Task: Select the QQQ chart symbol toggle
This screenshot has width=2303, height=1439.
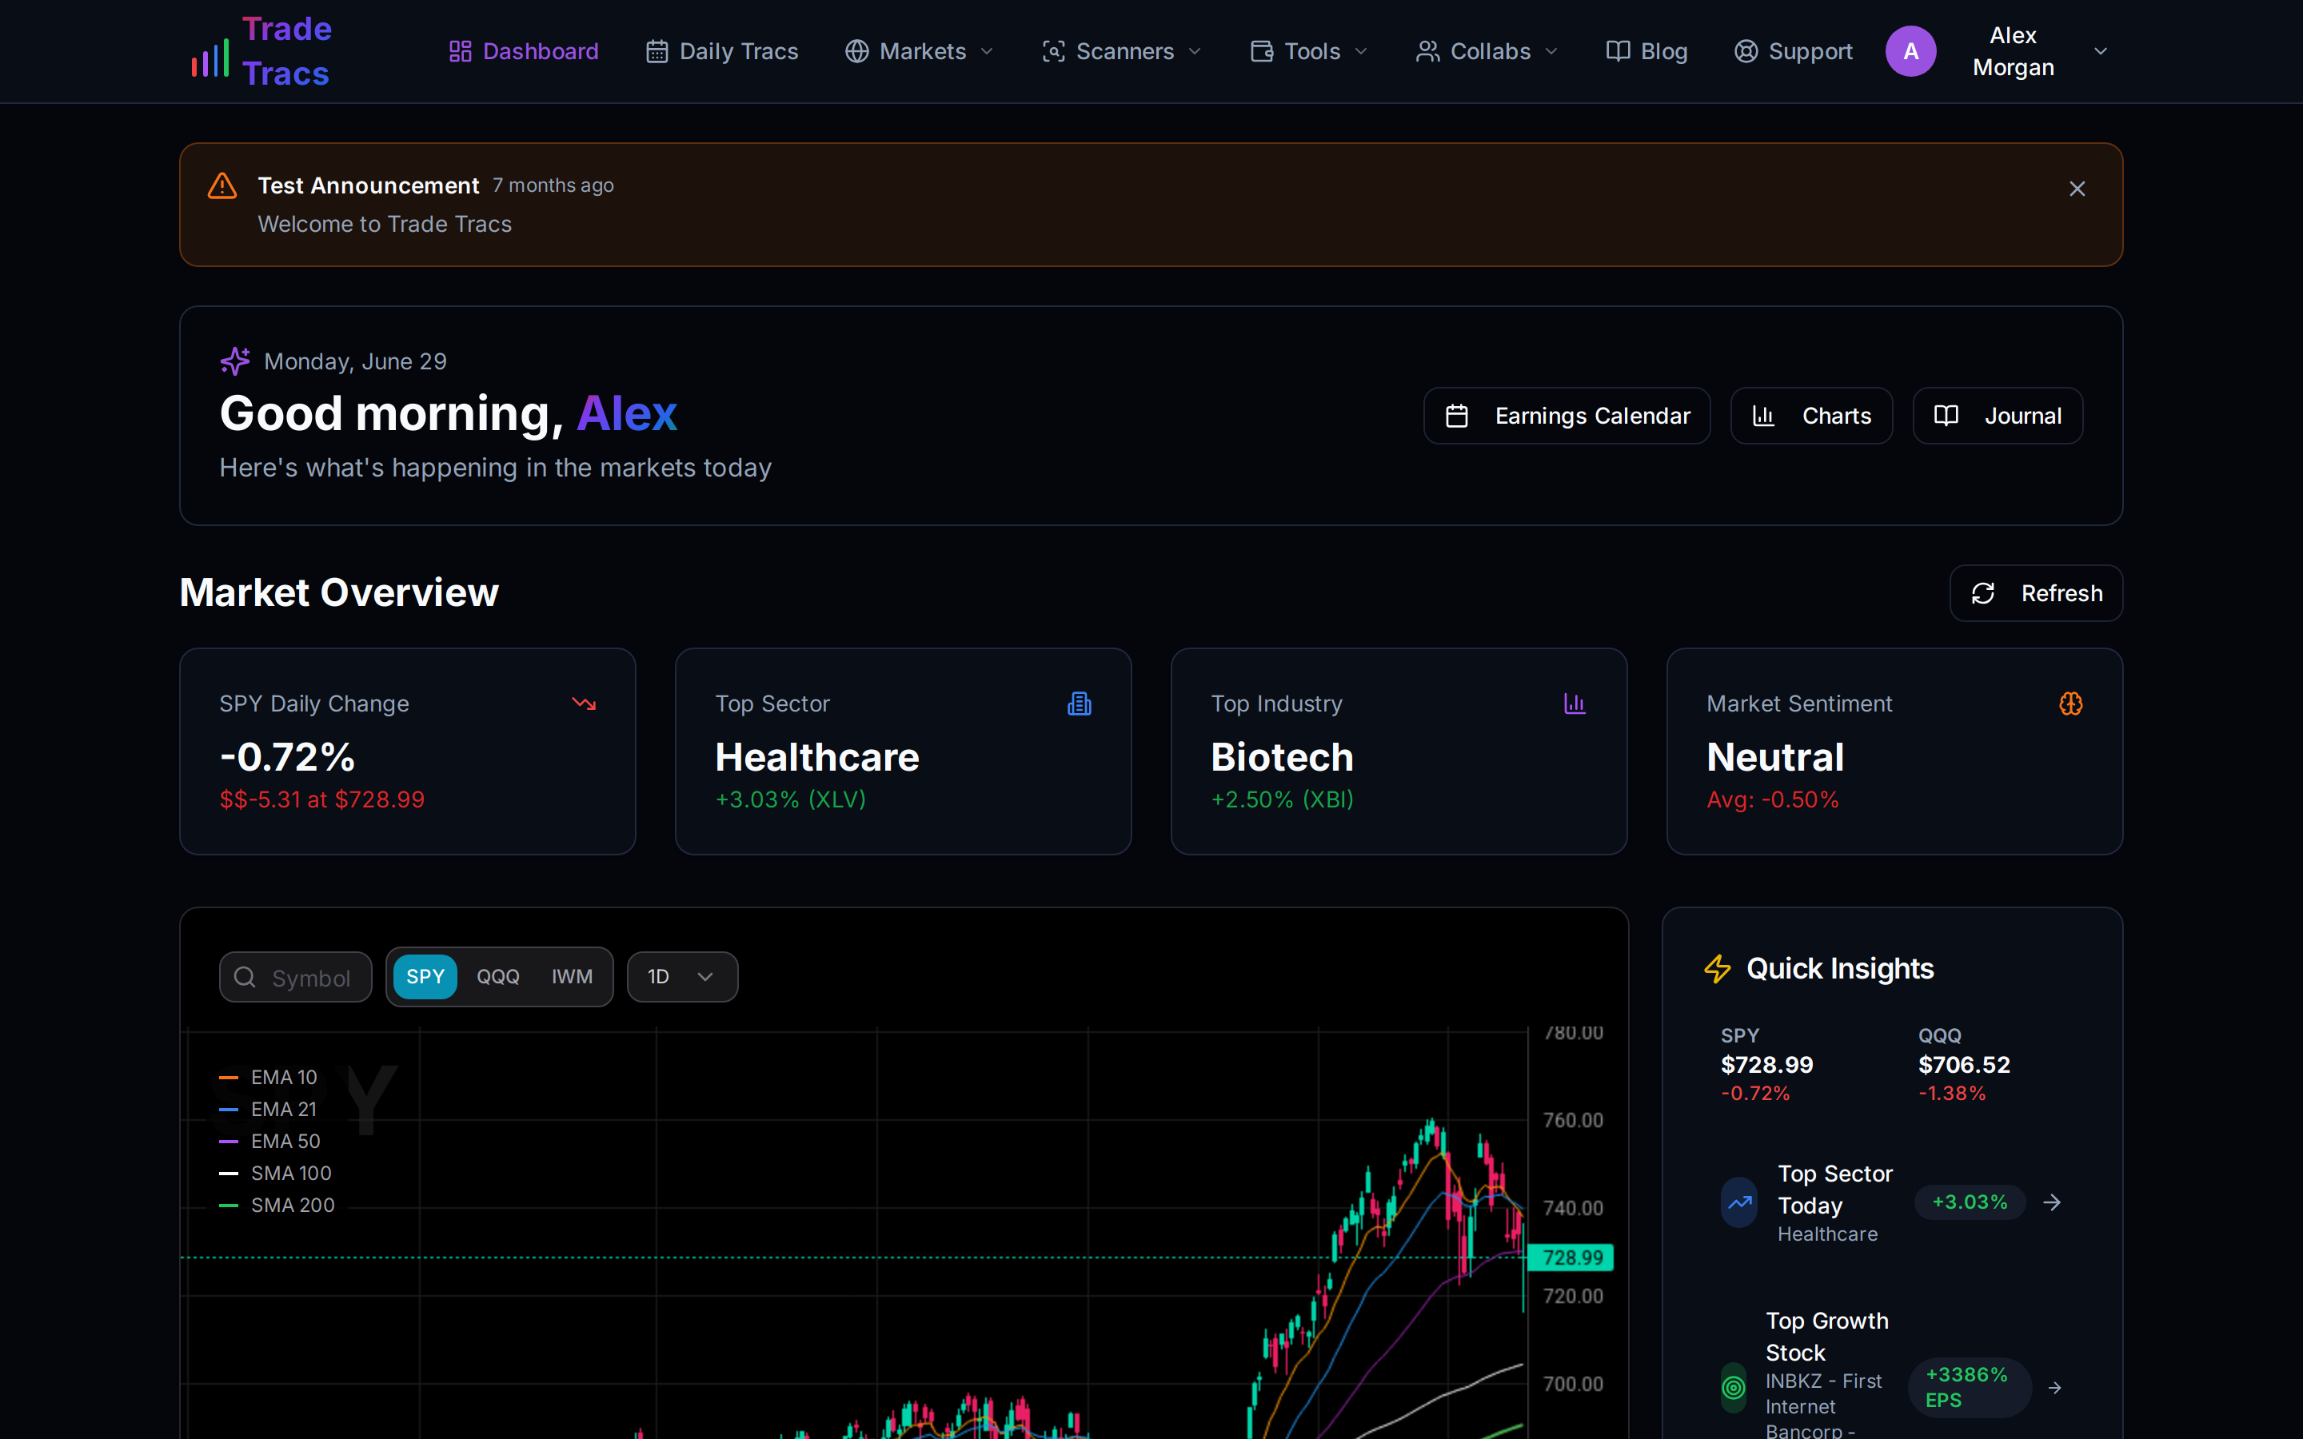Action: pos(497,976)
